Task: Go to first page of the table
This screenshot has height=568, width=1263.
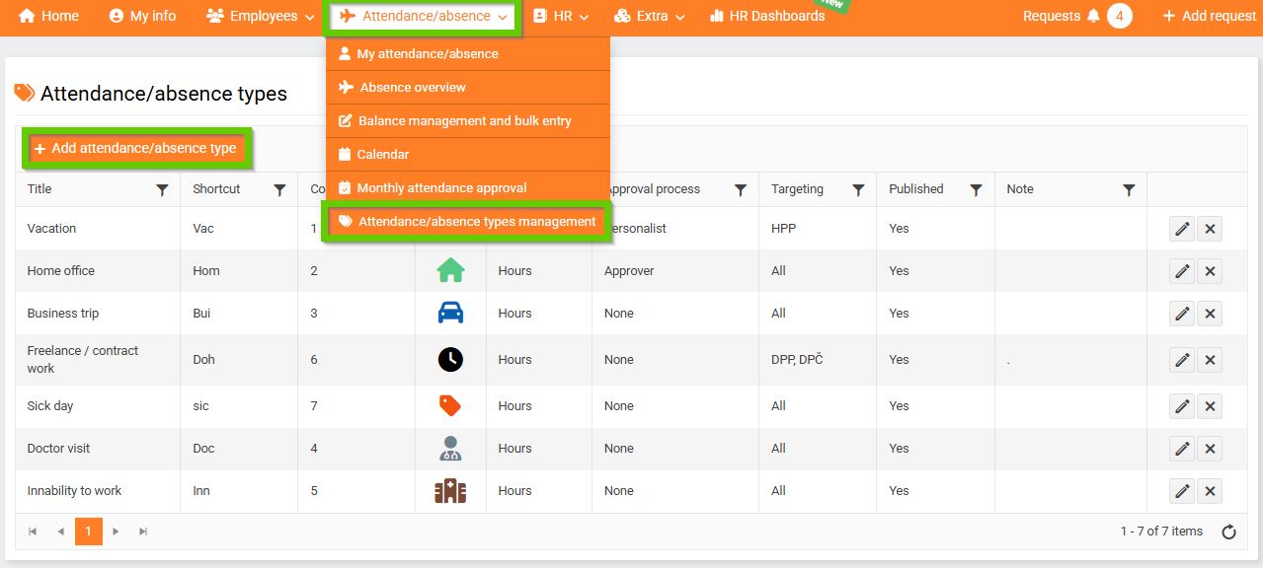Action: [33, 532]
